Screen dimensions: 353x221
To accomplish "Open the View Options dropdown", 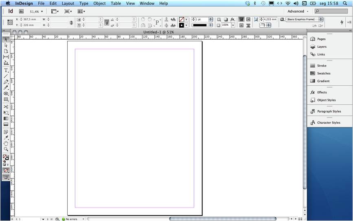I will (55, 11).
